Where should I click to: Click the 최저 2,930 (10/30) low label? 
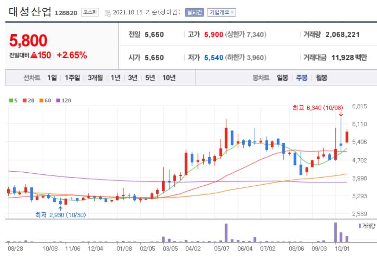click(61, 215)
